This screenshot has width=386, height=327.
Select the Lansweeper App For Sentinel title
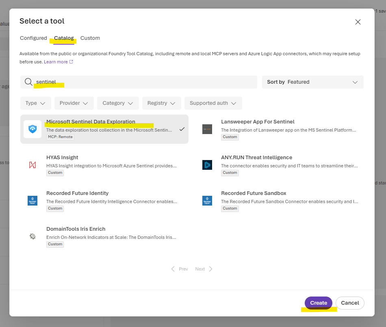click(x=258, y=121)
